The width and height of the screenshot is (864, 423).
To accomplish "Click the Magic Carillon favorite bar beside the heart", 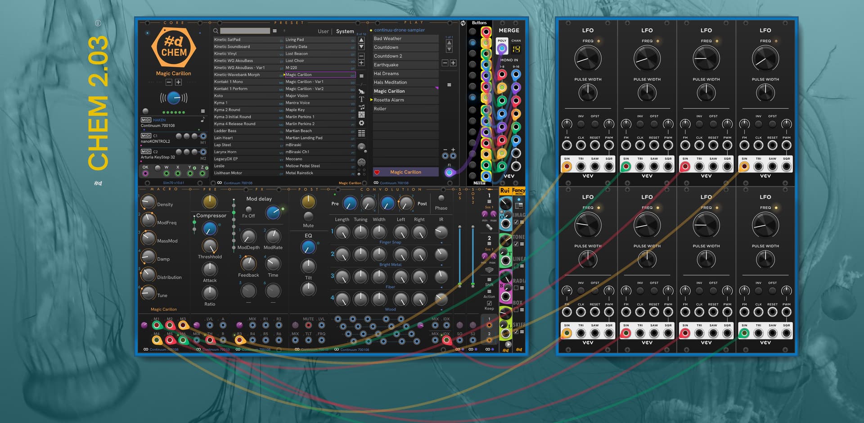I will [x=405, y=172].
